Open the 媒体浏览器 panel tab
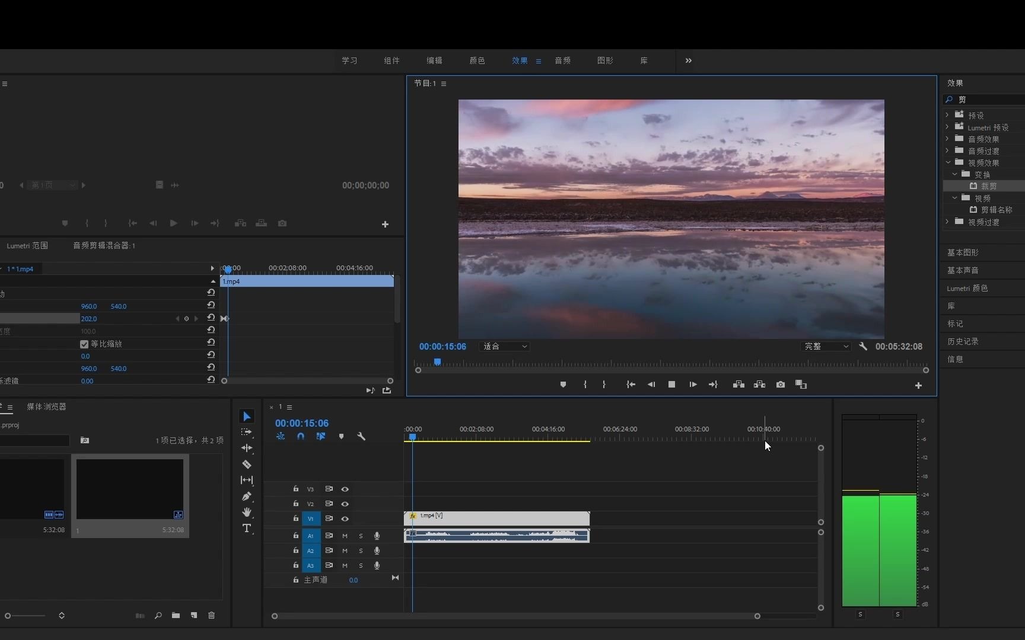The width and height of the screenshot is (1025, 640). click(x=46, y=407)
